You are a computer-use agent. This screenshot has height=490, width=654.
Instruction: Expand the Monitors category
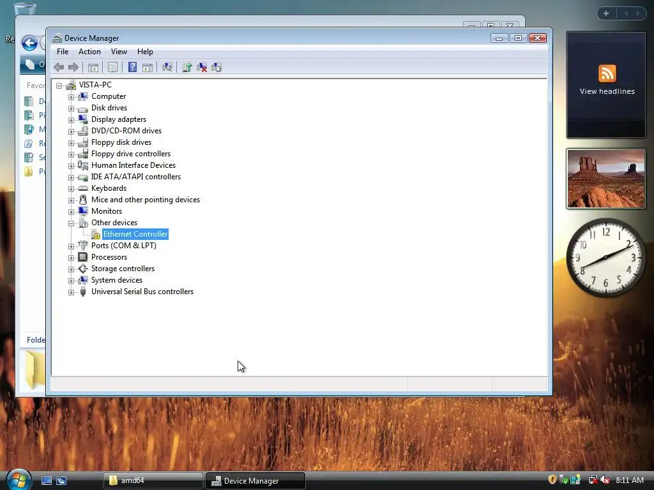[72, 212]
